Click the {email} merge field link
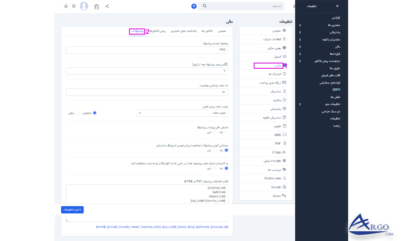The width and height of the screenshot is (402, 241). pos(100,226)
